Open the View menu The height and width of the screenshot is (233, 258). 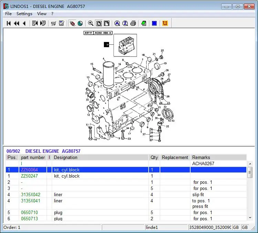(42, 14)
